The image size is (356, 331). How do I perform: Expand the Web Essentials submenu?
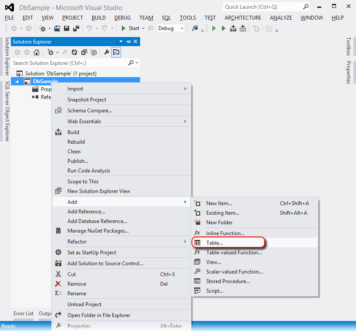pyautogui.click(x=185, y=122)
